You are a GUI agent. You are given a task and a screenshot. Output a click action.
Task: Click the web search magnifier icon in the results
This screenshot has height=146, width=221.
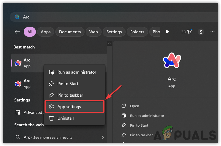18,137
